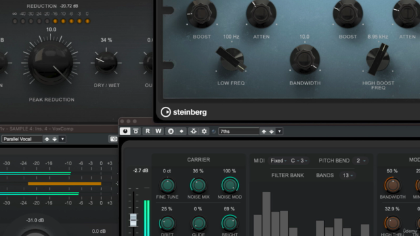420x236 pixels.
Task: Toggle the vocoder plugin power button
Action: (125, 131)
